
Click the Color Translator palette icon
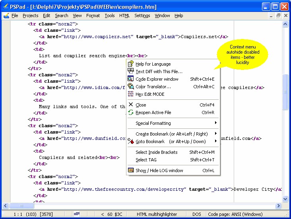pos(131,87)
